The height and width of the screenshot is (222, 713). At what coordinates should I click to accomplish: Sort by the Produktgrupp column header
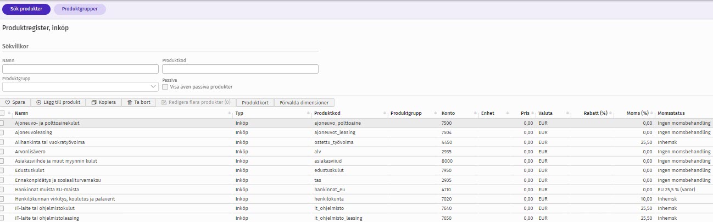pos(406,113)
